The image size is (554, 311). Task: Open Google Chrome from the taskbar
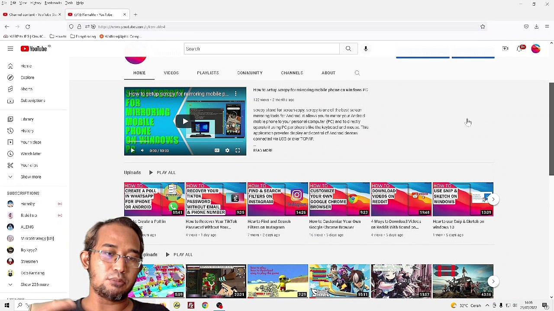[205, 306]
